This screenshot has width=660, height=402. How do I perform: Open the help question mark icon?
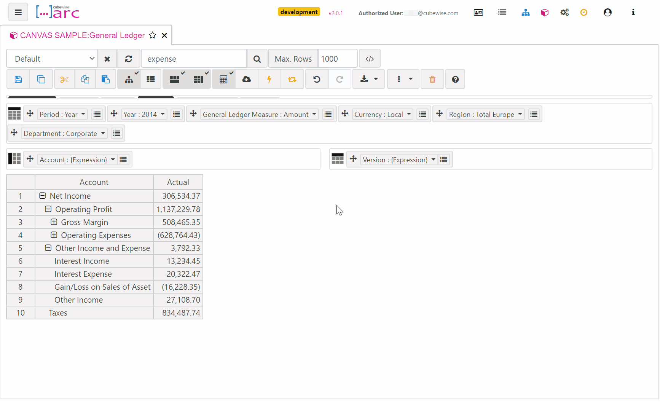pos(455,79)
